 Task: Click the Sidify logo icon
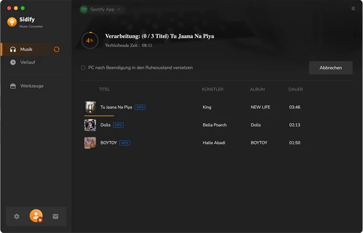point(12,22)
